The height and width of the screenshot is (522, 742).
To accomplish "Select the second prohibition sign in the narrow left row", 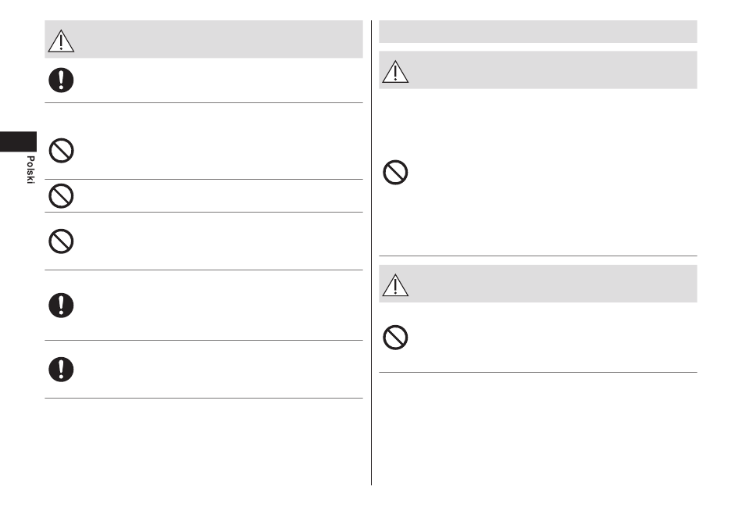I will (x=61, y=196).
